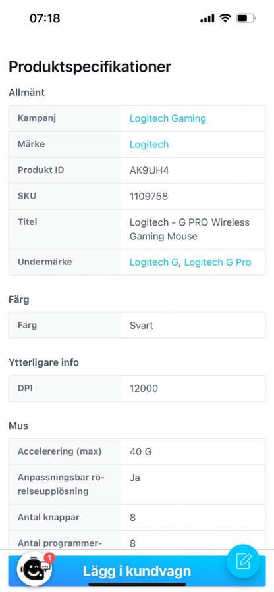The height and width of the screenshot is (592, 274).
Task: Tap the 07:18 clock in status bar
Action: coord(45,18)
